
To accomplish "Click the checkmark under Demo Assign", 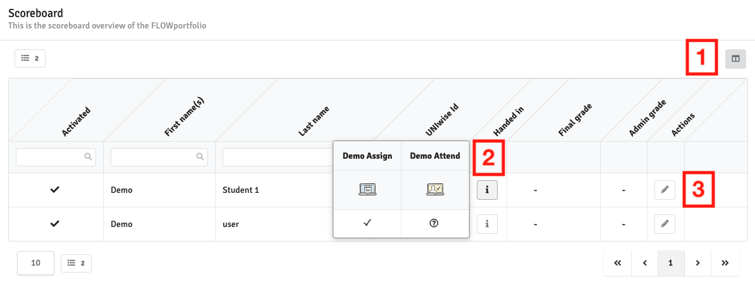I will tap(367, 224).
